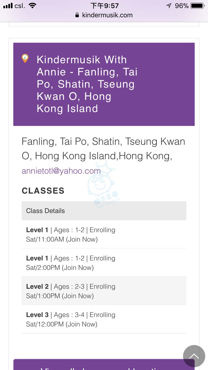Open the annietotl@yahoo.com email link
The height and width of the screenshot is (370, 208).
61,171
